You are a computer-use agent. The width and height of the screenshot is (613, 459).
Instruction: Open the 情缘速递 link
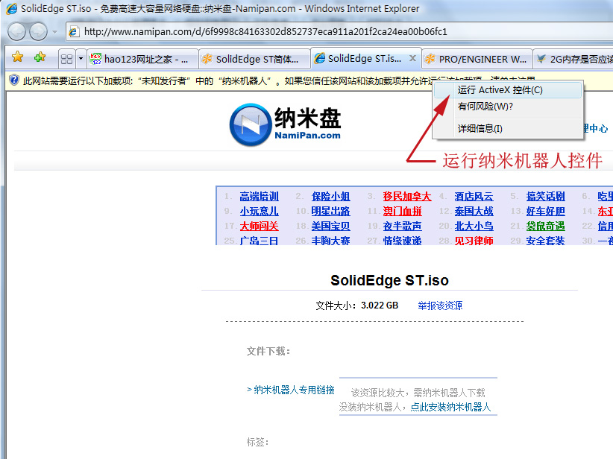[x=402, y=240]
